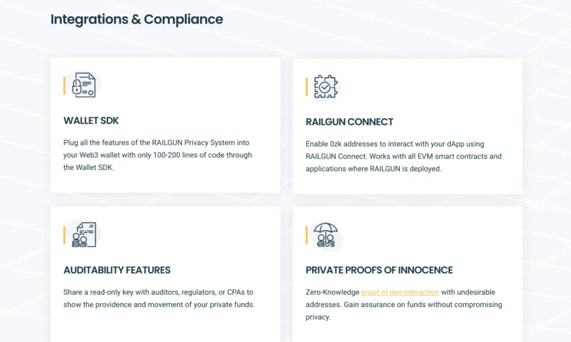
Task: Click the RAILGUN Connect description paragraph
Action: point(404,157)
